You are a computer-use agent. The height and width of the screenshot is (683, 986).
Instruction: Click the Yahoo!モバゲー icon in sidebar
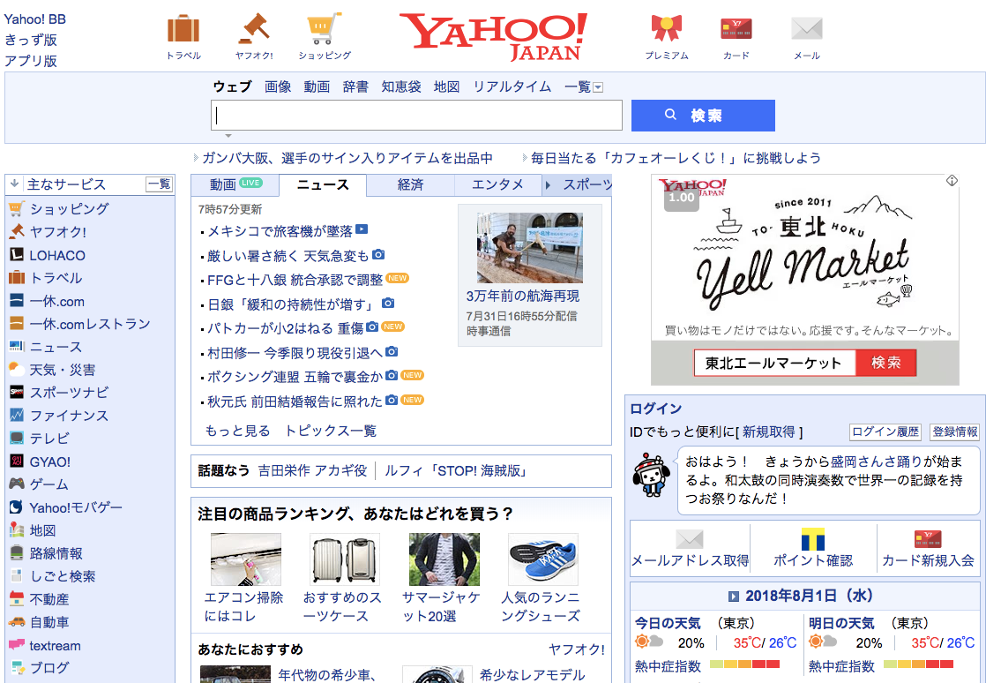17,507
